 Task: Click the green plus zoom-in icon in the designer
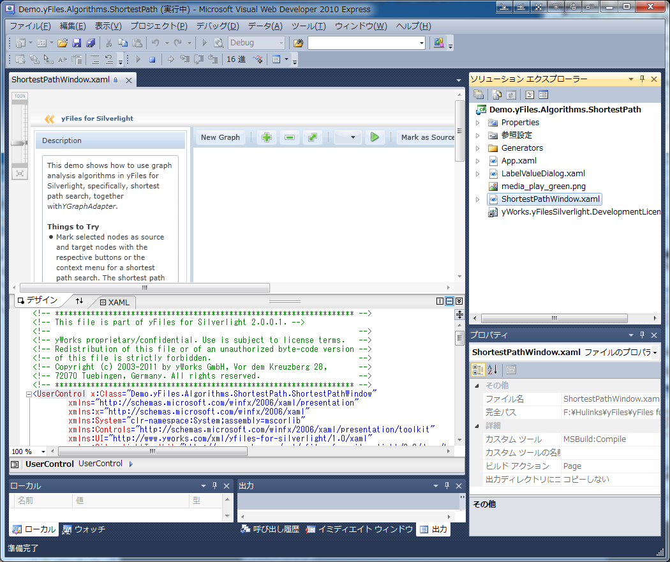point(267,137)
